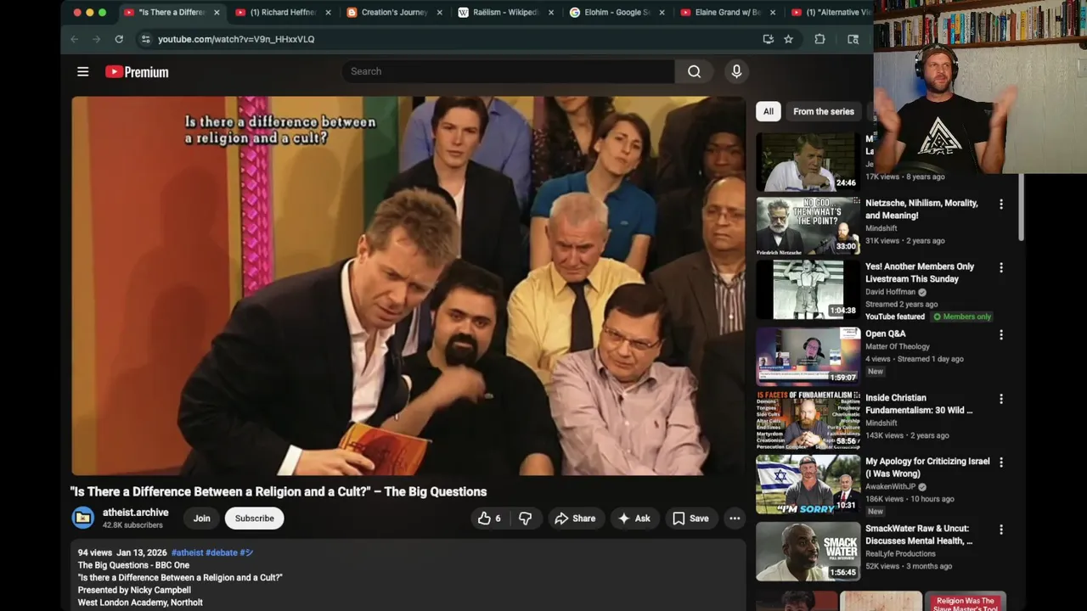Viewport: 1087px width, 611px height.
Task: Open the 24:46 video thumbnail
Action: click(x=808, y=162)
